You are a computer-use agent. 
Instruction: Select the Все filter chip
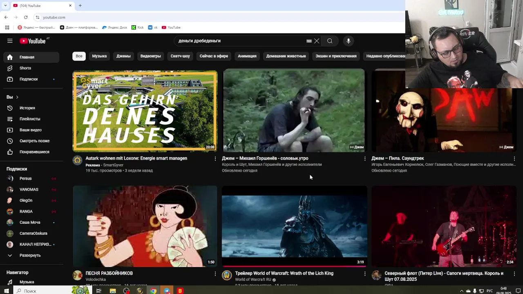coord(79,56)
